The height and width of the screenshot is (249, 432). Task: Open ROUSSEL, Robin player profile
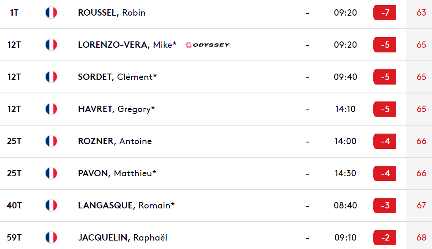[x=111, y=13]
